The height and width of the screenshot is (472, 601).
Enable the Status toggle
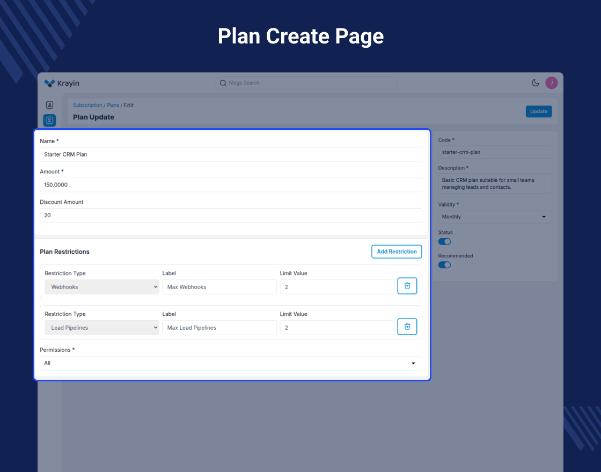point(444,241)
